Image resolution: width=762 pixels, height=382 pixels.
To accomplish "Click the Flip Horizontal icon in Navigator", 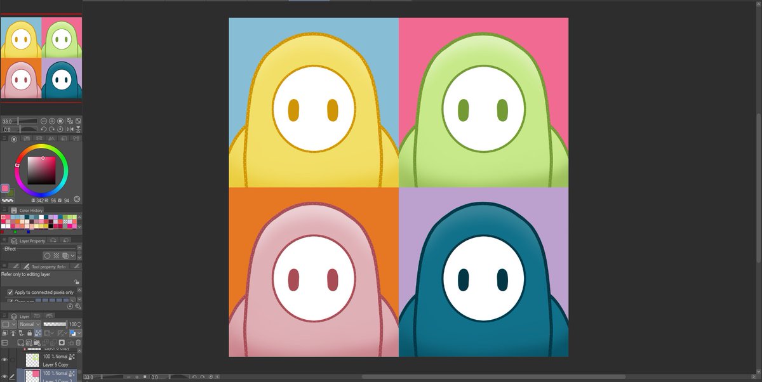I will (70, 129).
